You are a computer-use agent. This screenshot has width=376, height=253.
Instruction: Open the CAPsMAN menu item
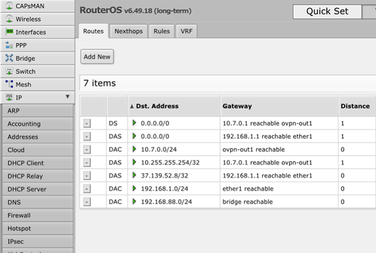[38, 6]
